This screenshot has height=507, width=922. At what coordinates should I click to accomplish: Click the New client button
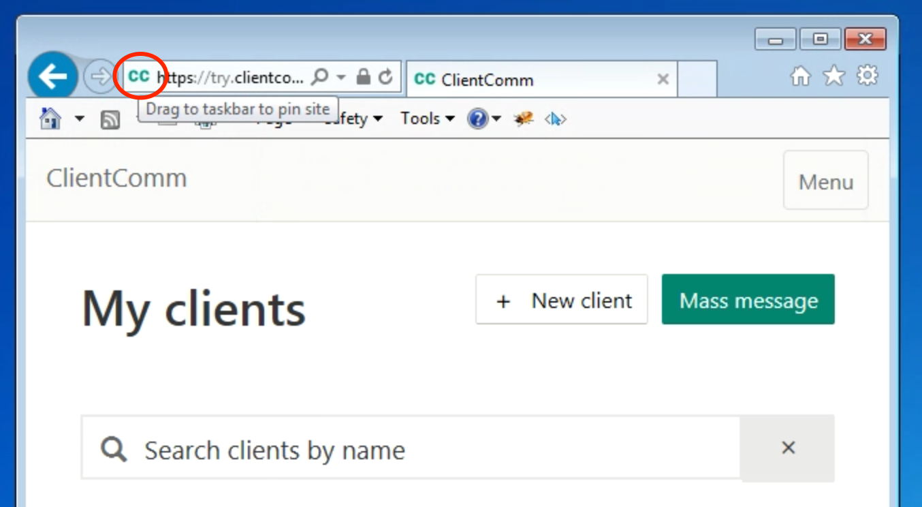[x=562, y=301]
